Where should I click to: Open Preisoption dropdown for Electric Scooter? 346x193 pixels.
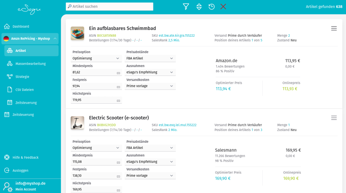(96, 148)
